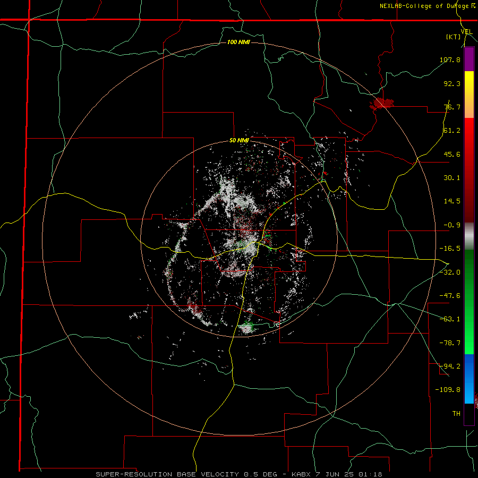Image resolution: width=478 pixels, height=478 pixels.
Task: Click the -78.7 scale value
Action: [x=450, y=343]
